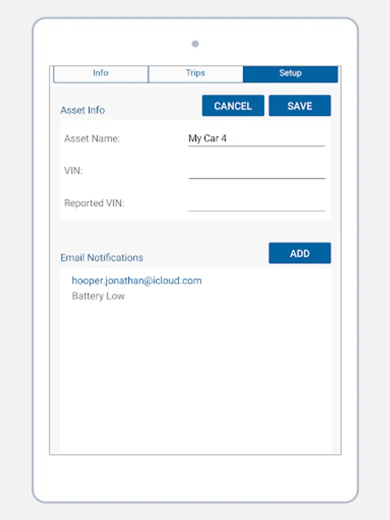390x520 pixels.
Task: Click the Reported VIN field
Action: [257, 203]
